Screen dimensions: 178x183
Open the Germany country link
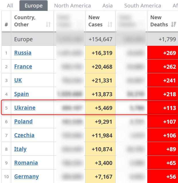(26, 176)
